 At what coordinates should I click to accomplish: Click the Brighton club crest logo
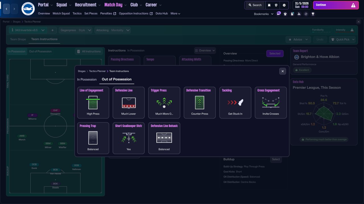tap(28, 9)
